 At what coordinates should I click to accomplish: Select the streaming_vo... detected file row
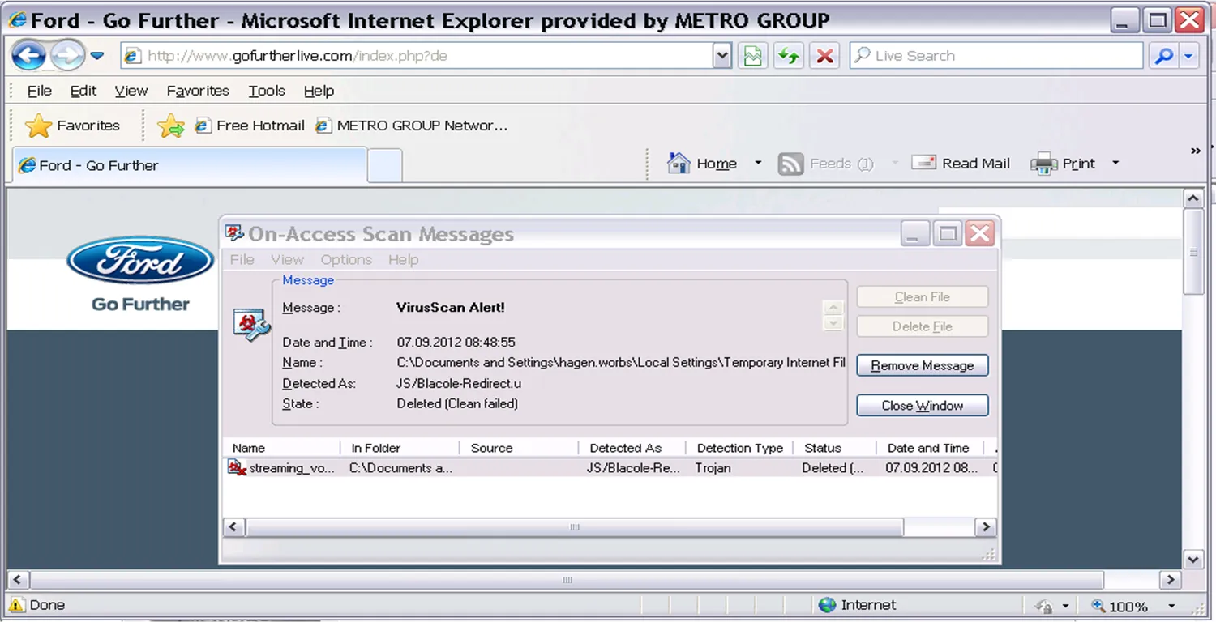point(292,468)
